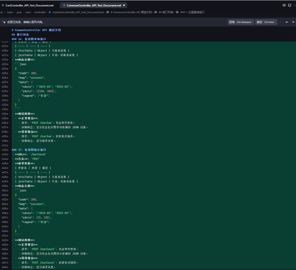Open the src breadcrumb segment
Viewport: 296px width, 270px height.
coord(1,12)
